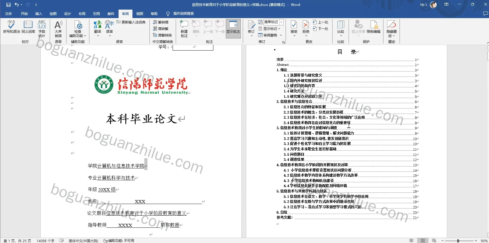The height and width of the screenshot is (243, 489).
Task: Open the 翻译 translate tool
Action: (98, 29)
